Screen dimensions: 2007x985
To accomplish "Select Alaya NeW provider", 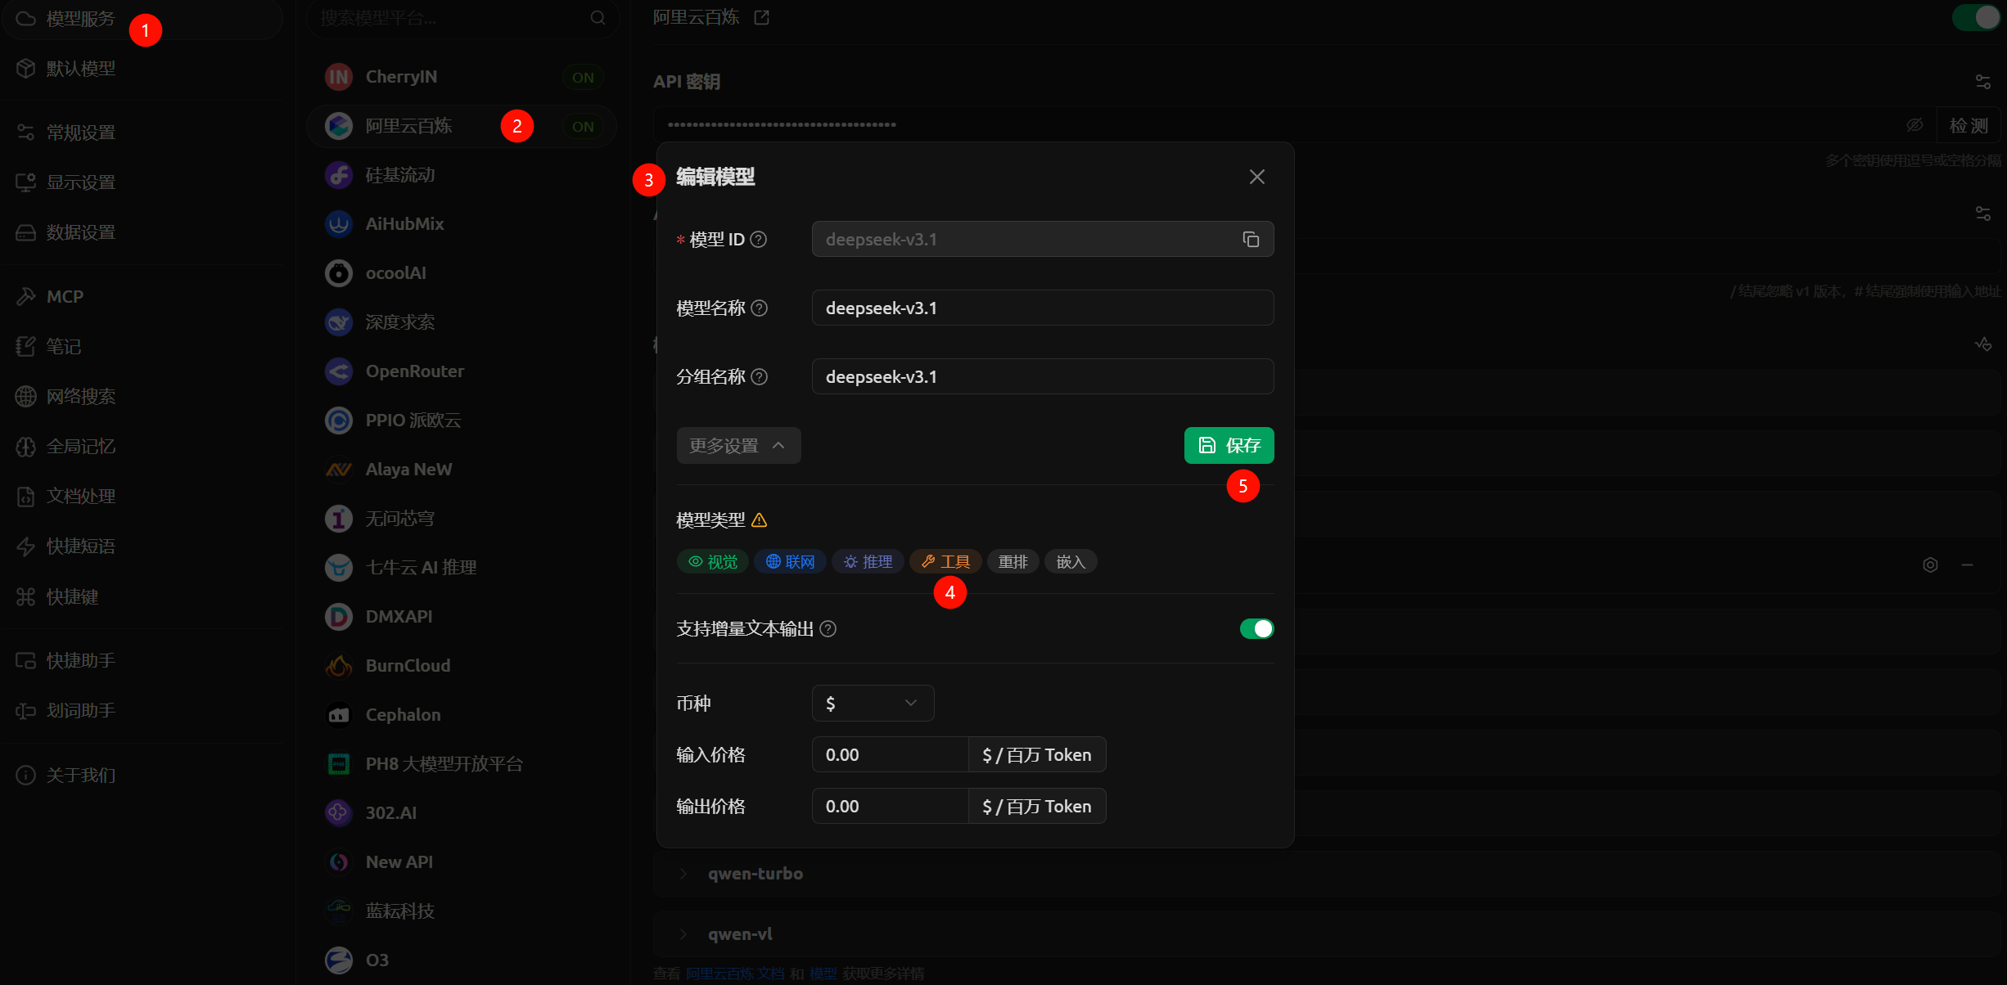I will (462, 470).
